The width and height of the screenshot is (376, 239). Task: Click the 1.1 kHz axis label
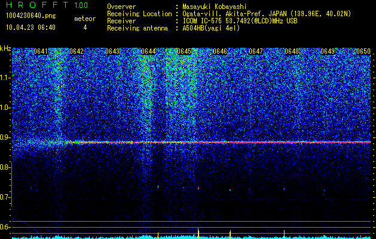coord(4,78)
